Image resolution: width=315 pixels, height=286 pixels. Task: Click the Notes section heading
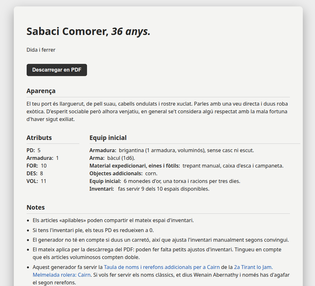pyautogui.click(x=36, y=207)
